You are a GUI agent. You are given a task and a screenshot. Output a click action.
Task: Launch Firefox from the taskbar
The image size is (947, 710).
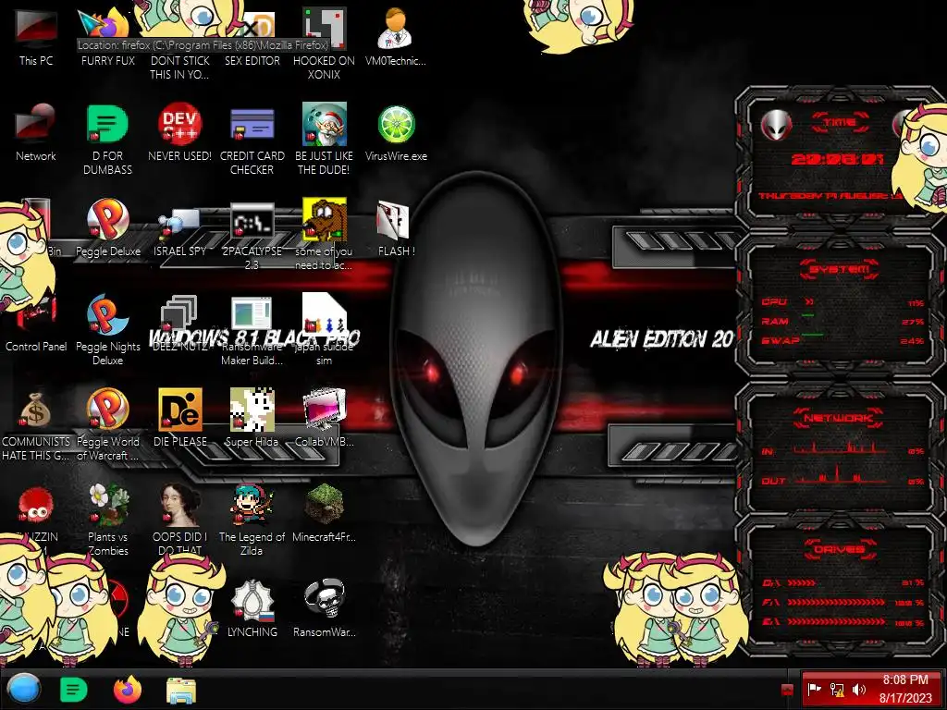[x=128, y=690]
